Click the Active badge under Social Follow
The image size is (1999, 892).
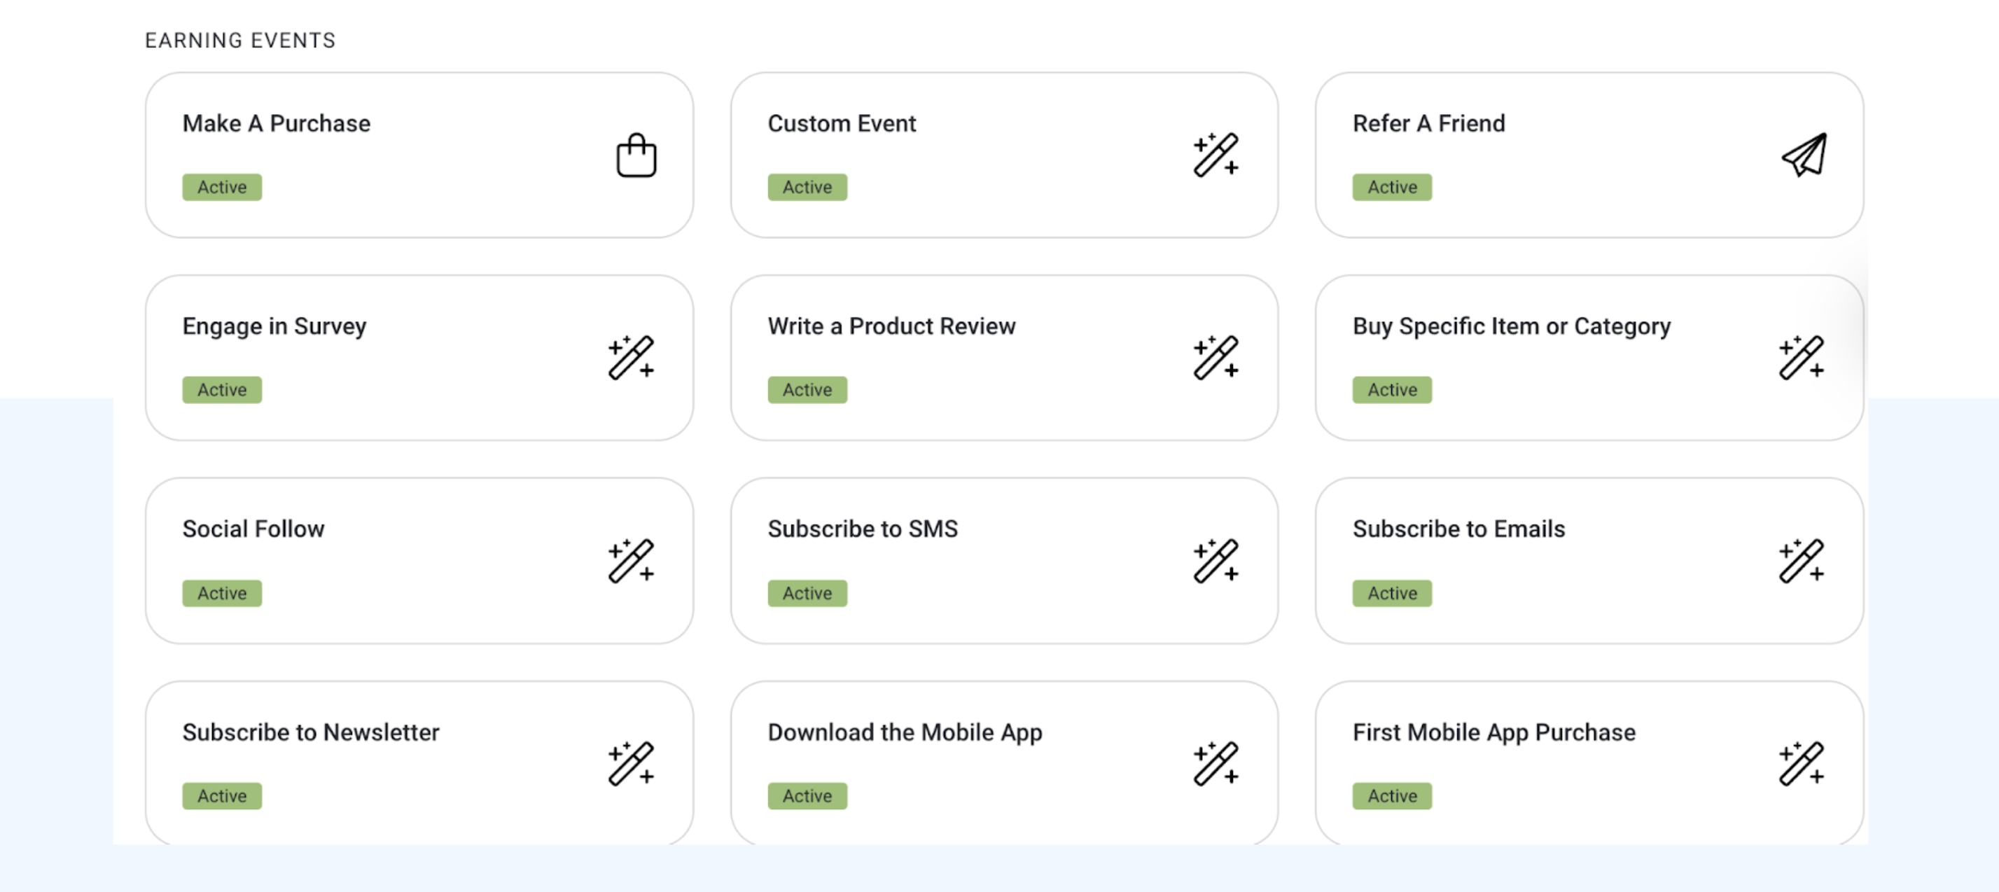coord(222,593)
